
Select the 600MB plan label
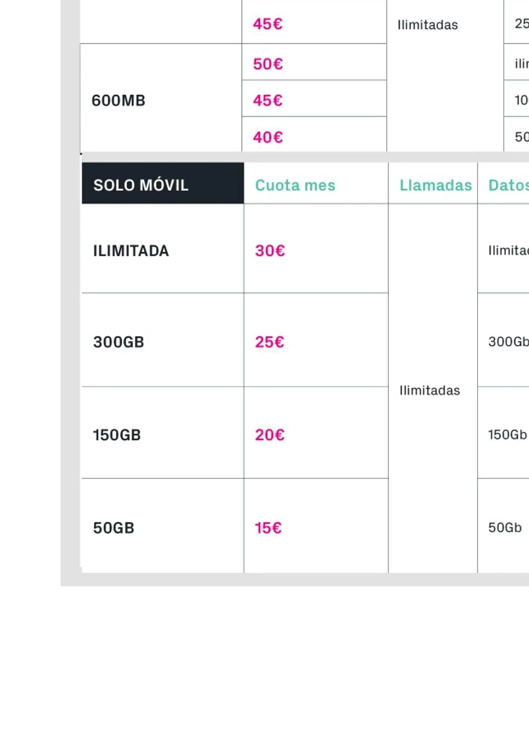(x=118, y=100)
